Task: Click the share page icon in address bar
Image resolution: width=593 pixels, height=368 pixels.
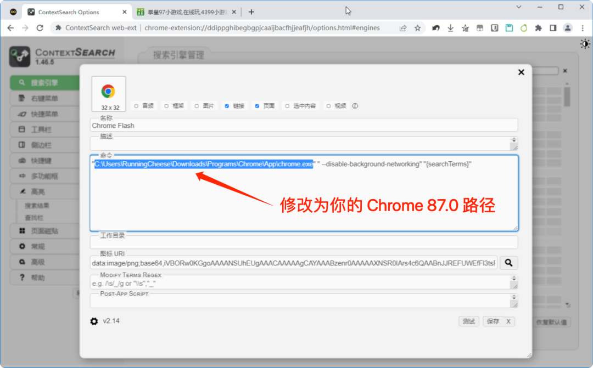Action: (403, 28)
